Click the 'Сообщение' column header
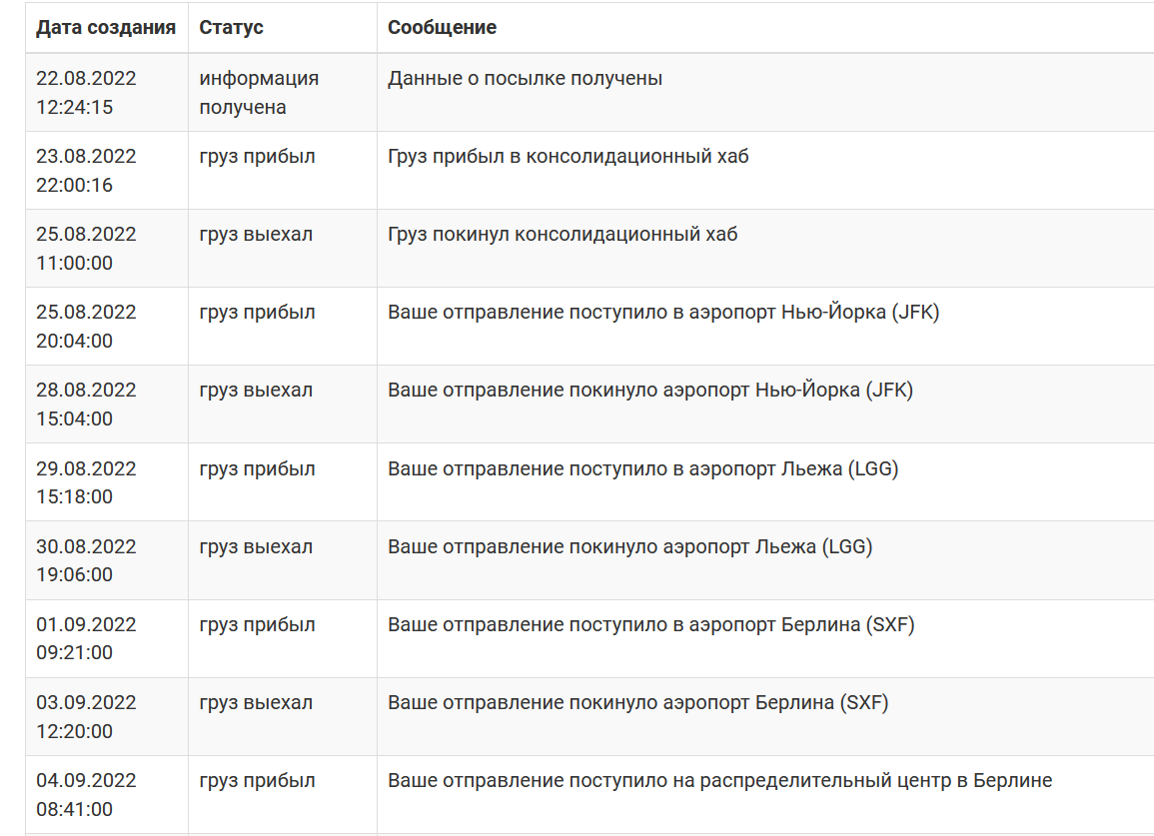This screenshot has width=1154, height=836. click(442, 27)
